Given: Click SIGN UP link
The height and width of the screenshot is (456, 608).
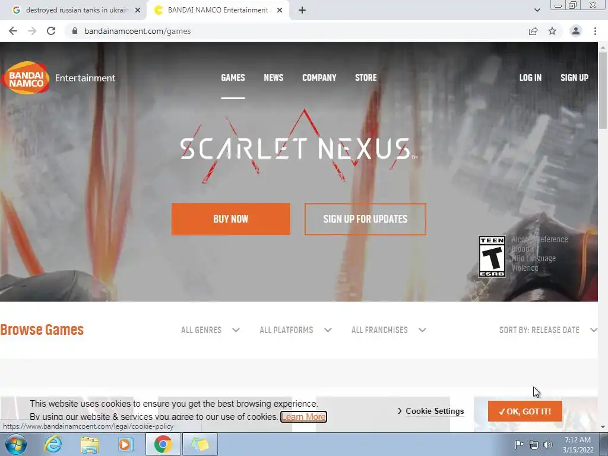Looking at the screenshot, I should pyautogui.click(x=574, y=78).
